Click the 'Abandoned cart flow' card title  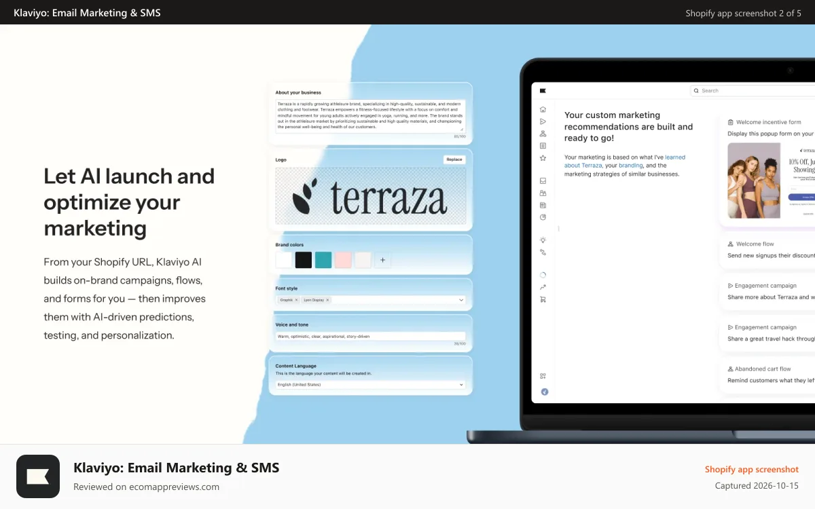click(763, 369)
